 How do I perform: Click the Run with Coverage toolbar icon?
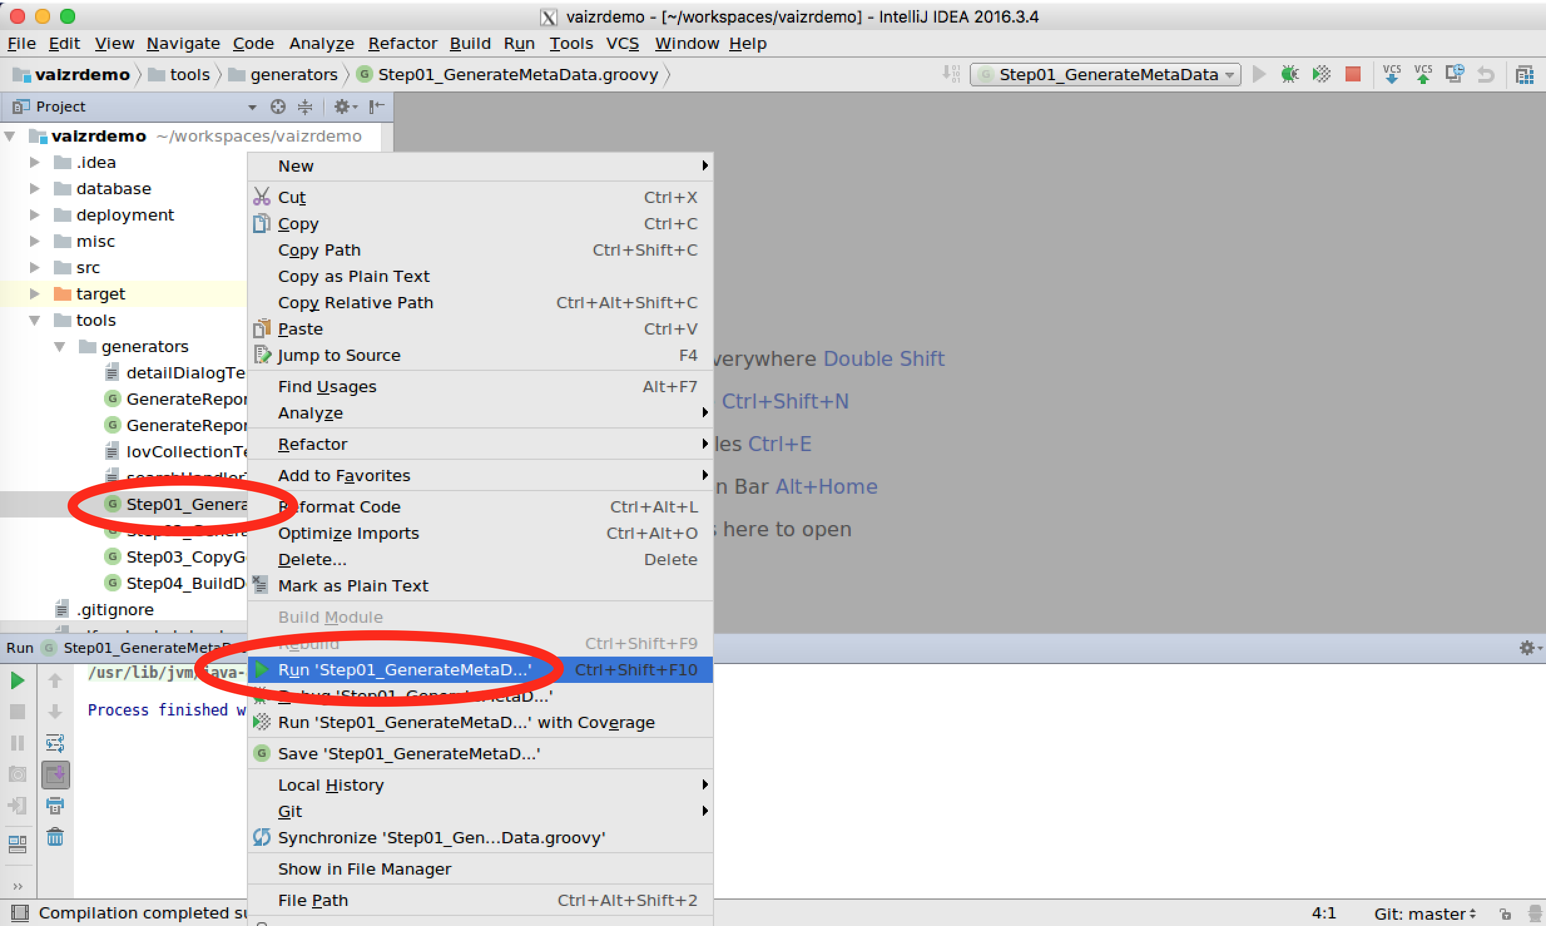(1322, 75)
